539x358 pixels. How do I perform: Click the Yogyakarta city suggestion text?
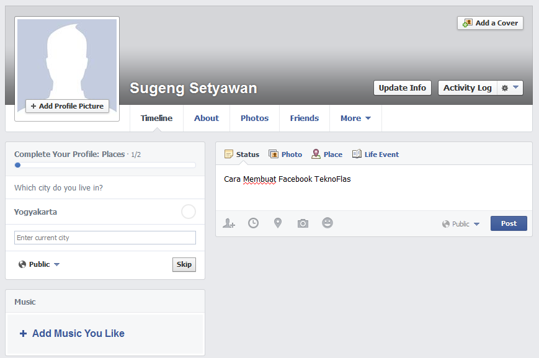35,212
